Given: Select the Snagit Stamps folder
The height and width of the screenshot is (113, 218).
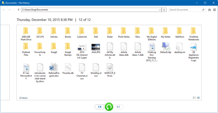Looking at the screenshot, I should point(68,49).
